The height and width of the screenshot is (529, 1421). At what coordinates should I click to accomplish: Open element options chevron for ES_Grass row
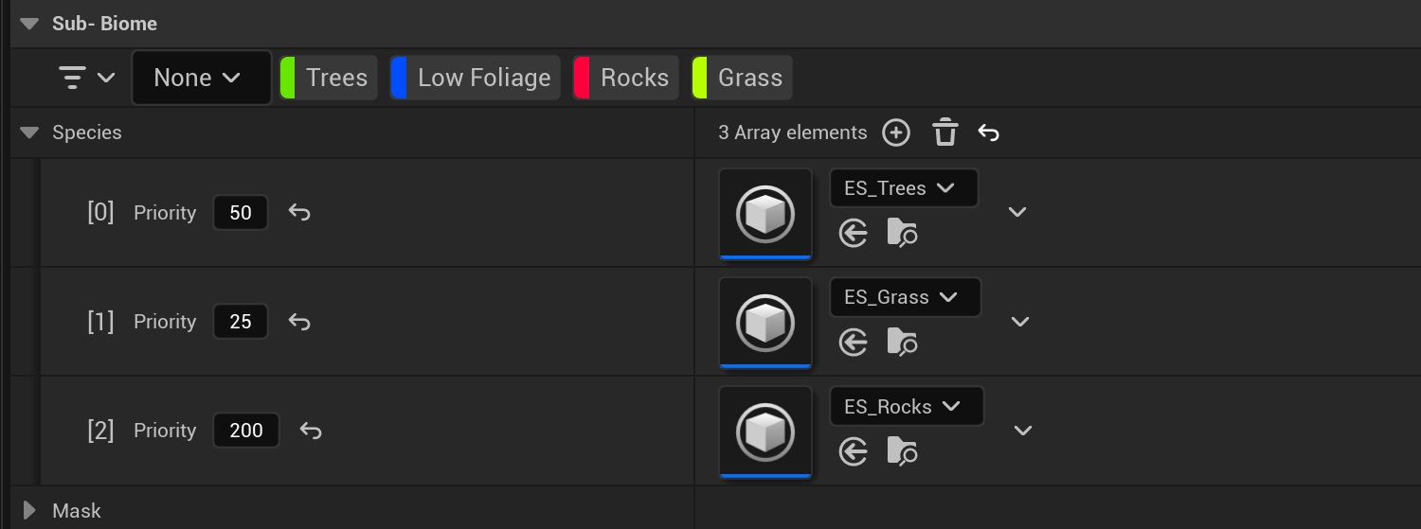[x=1019, y=322]
